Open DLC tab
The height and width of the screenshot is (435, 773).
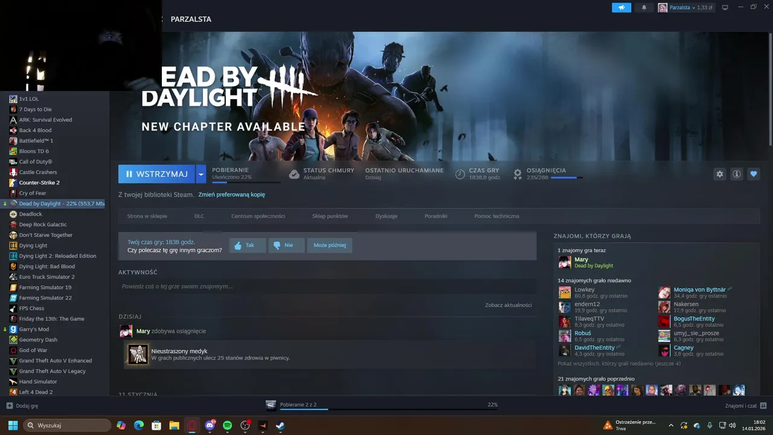pyautogui.click(x=199, y=216)
